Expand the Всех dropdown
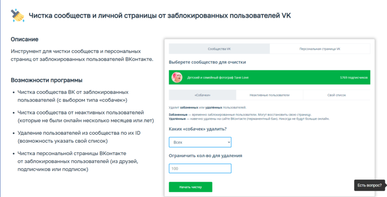387x197 pixels. [x=200, y=142]
